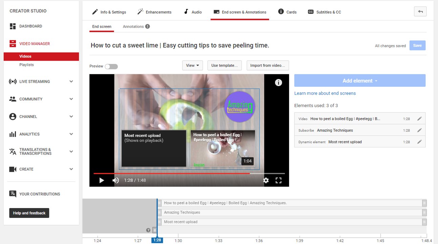Edit the Most recent upload pencil icon
This screenshot has height=244, width=438.
coord(419,142)
